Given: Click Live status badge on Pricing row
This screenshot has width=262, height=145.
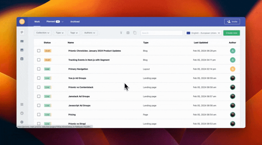Looking at the screenshot, I should pyautogui.click(x=47, y=115).
